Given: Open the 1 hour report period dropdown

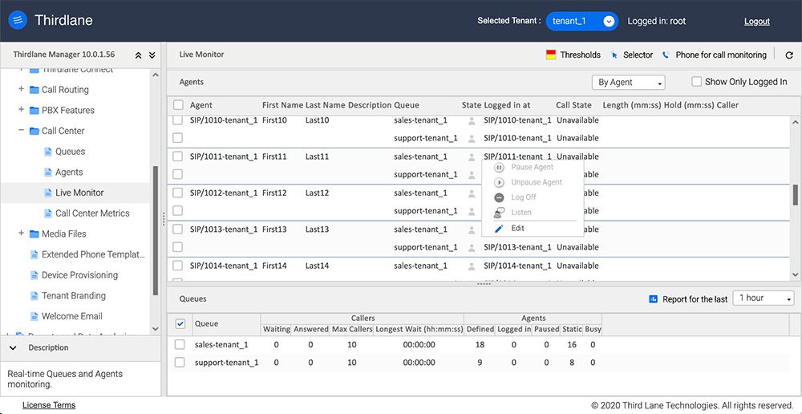Looking at the screenshot, I should (763, 298).
